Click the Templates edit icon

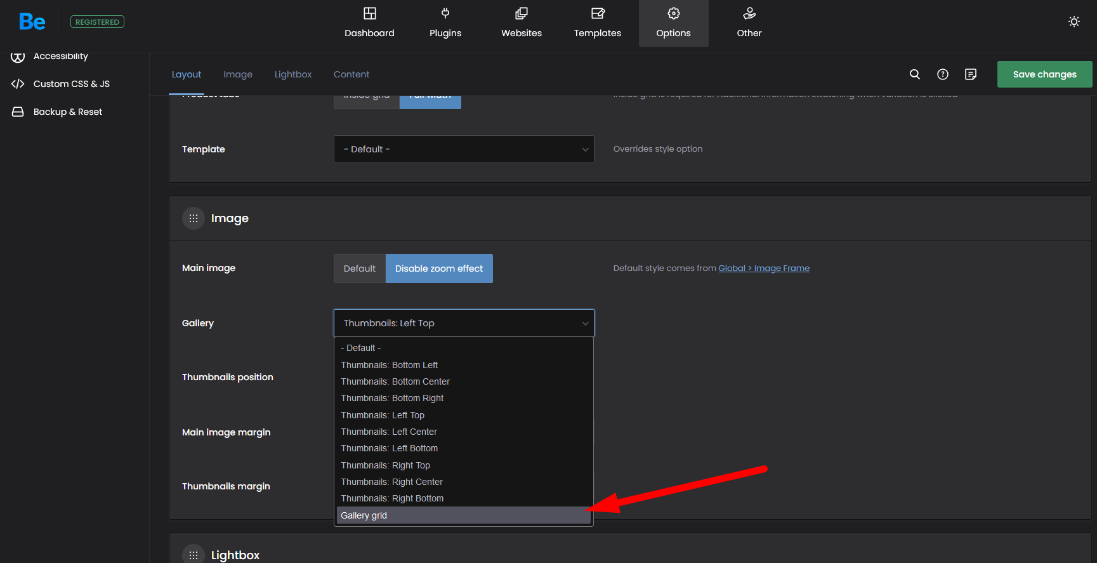pyautogui.click(x=598, y=13)
